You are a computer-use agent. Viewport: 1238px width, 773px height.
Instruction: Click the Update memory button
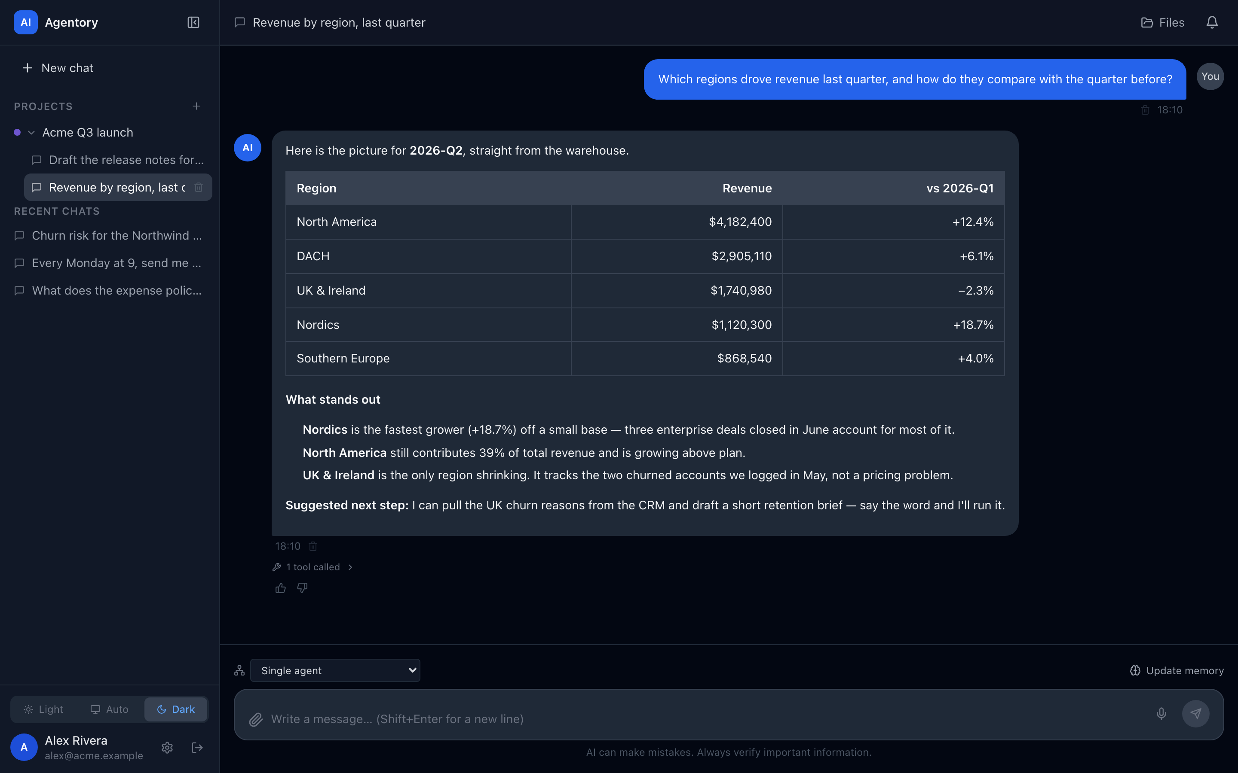1177,670
